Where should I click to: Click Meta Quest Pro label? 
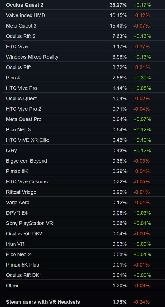(24, 119)
